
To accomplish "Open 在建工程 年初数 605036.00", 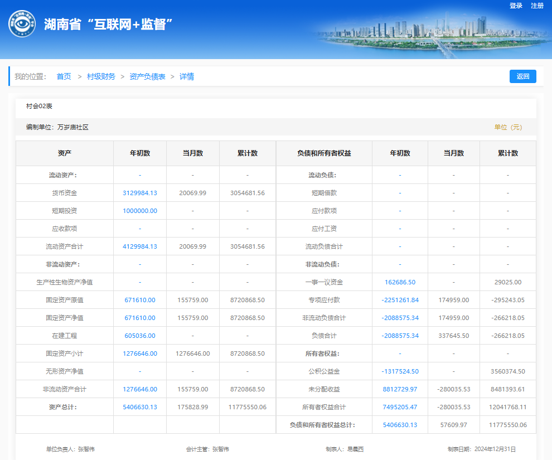I will point(140,336).
